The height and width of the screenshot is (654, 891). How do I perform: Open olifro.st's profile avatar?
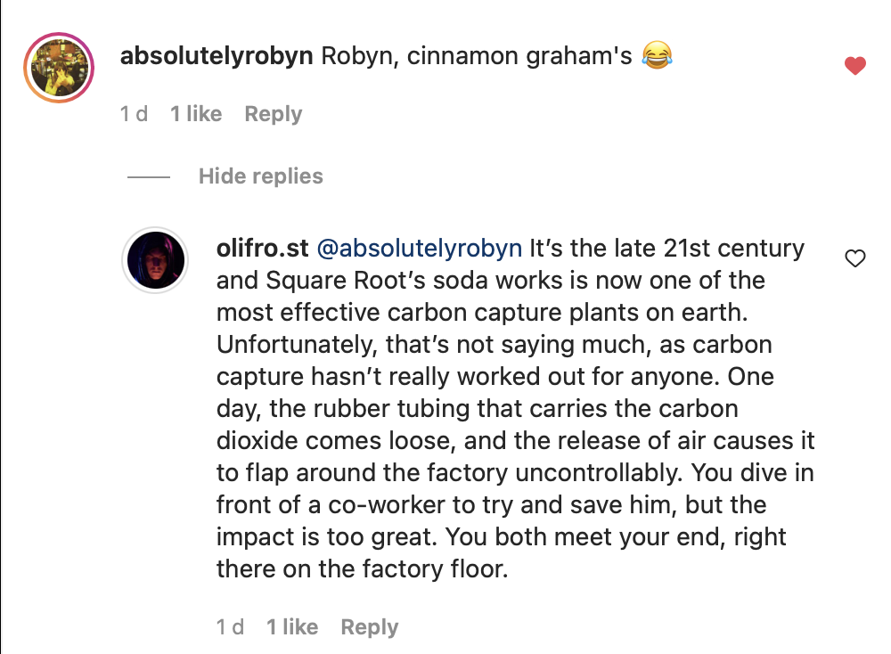[155, 260]
